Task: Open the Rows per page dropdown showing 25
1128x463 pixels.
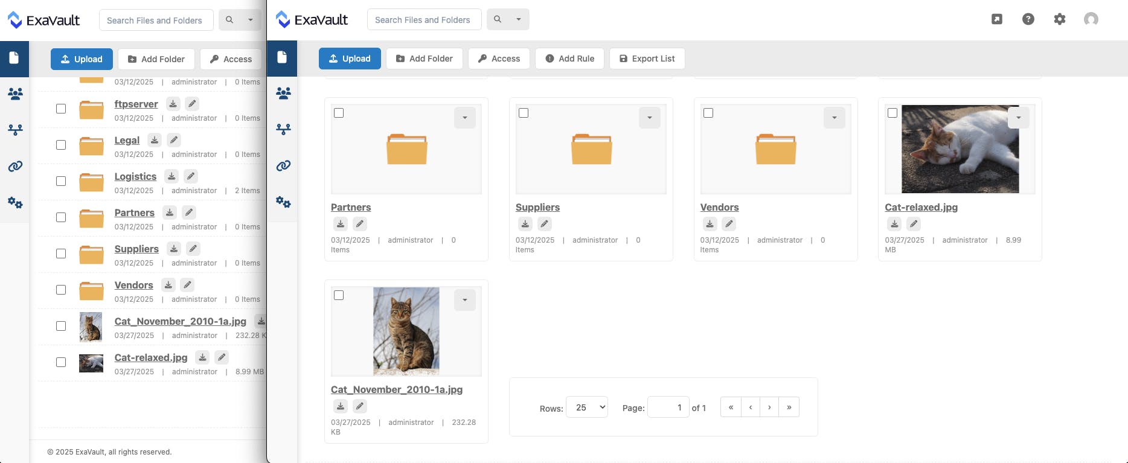Action: [x=587, y=407]
